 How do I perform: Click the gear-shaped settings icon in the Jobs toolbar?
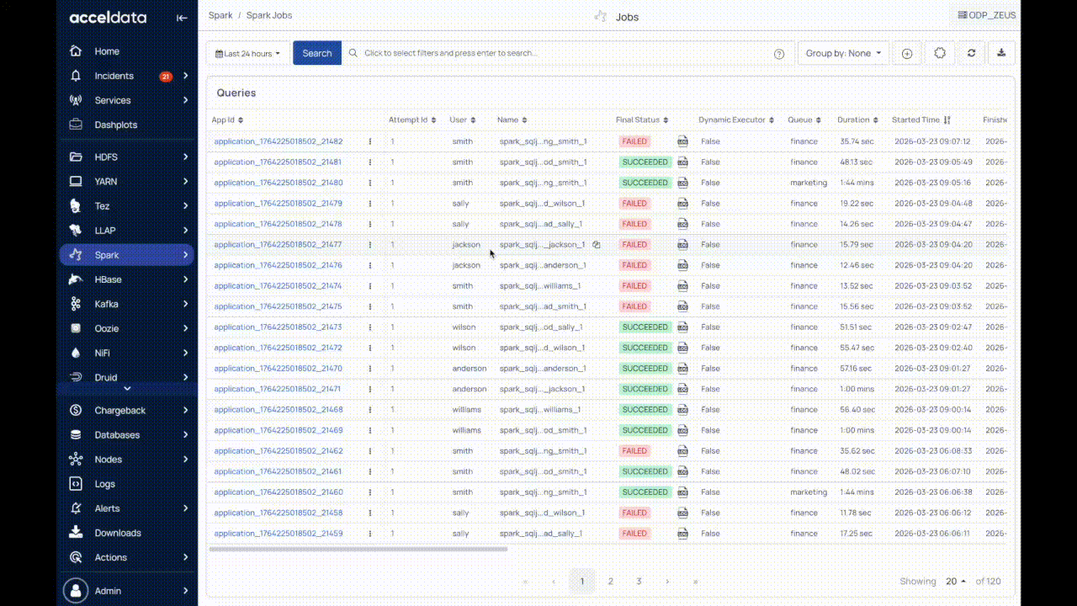940,53
